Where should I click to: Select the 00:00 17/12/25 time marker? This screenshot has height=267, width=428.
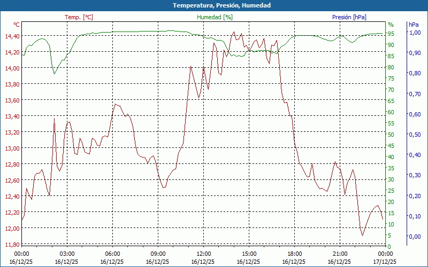point(386,257)
